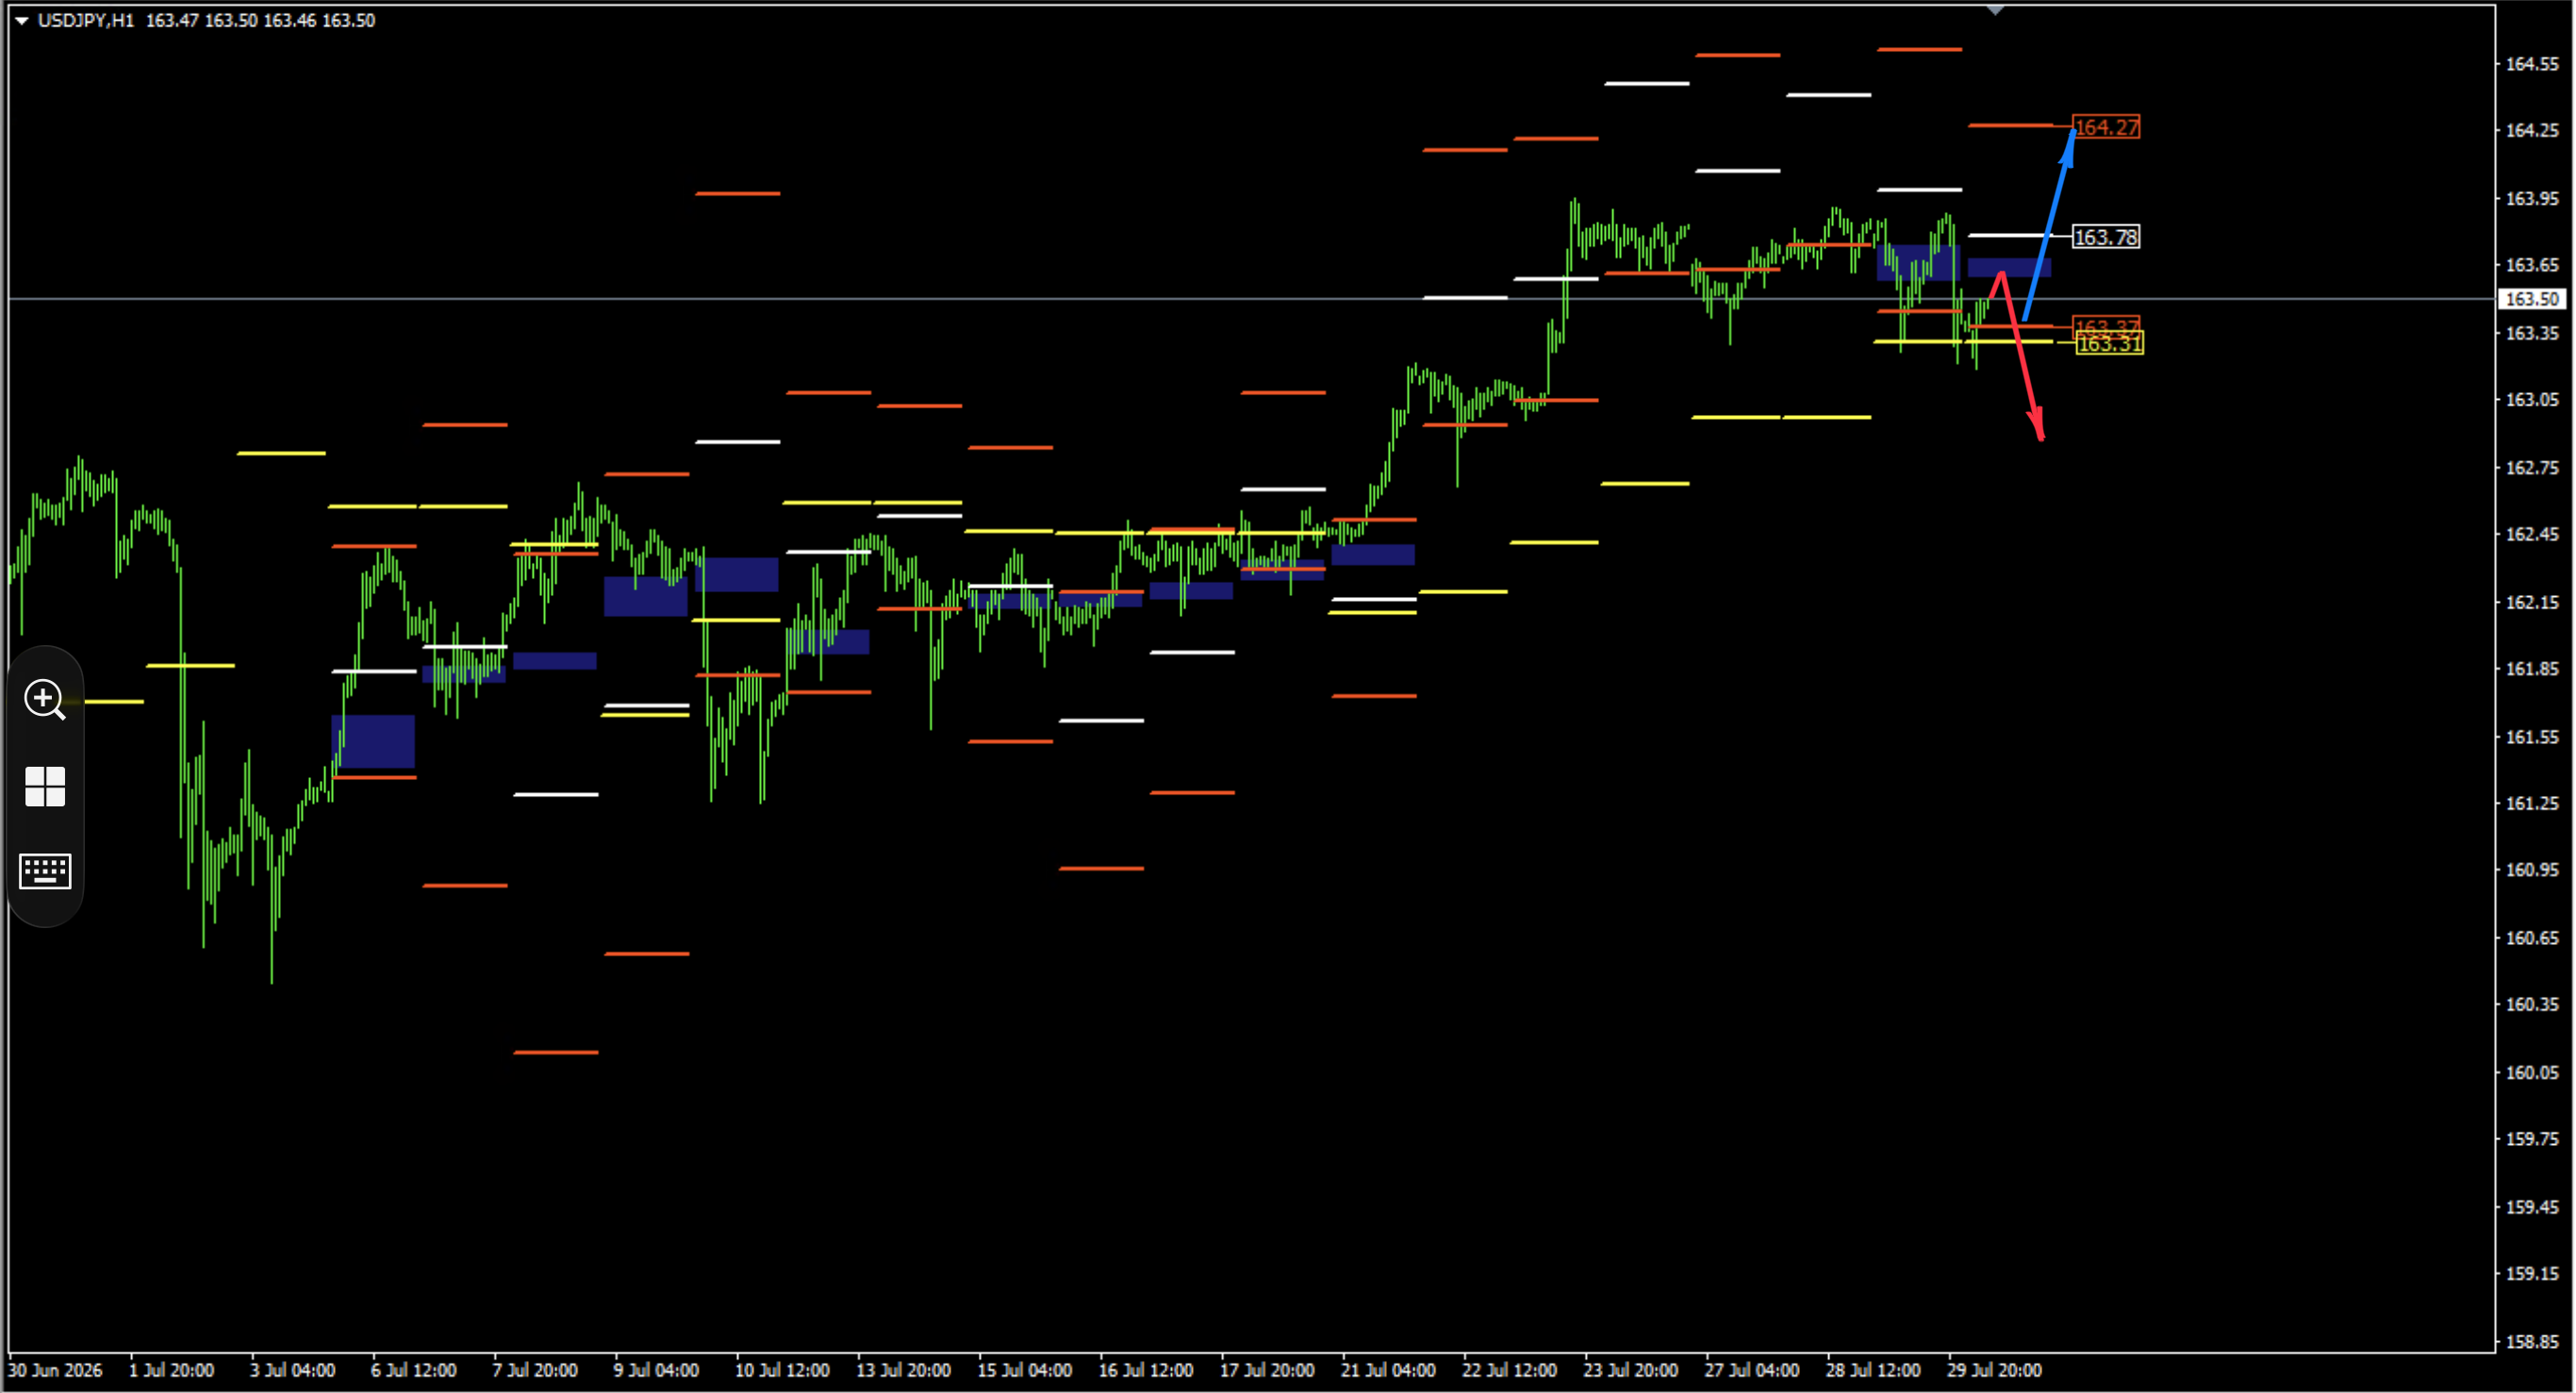Click the 164.55 price scale value
This screenshot has height=1393, width=2576.
point(2532,64)
